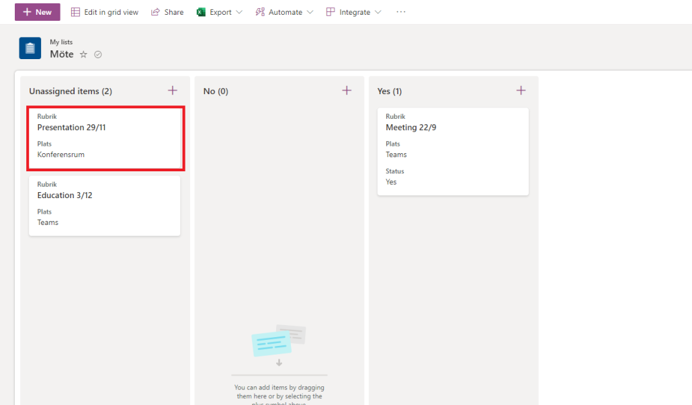This screenshot has width=692, height=405.
Task: Click the Konferensrum place text
Action: tap(61, 154)
